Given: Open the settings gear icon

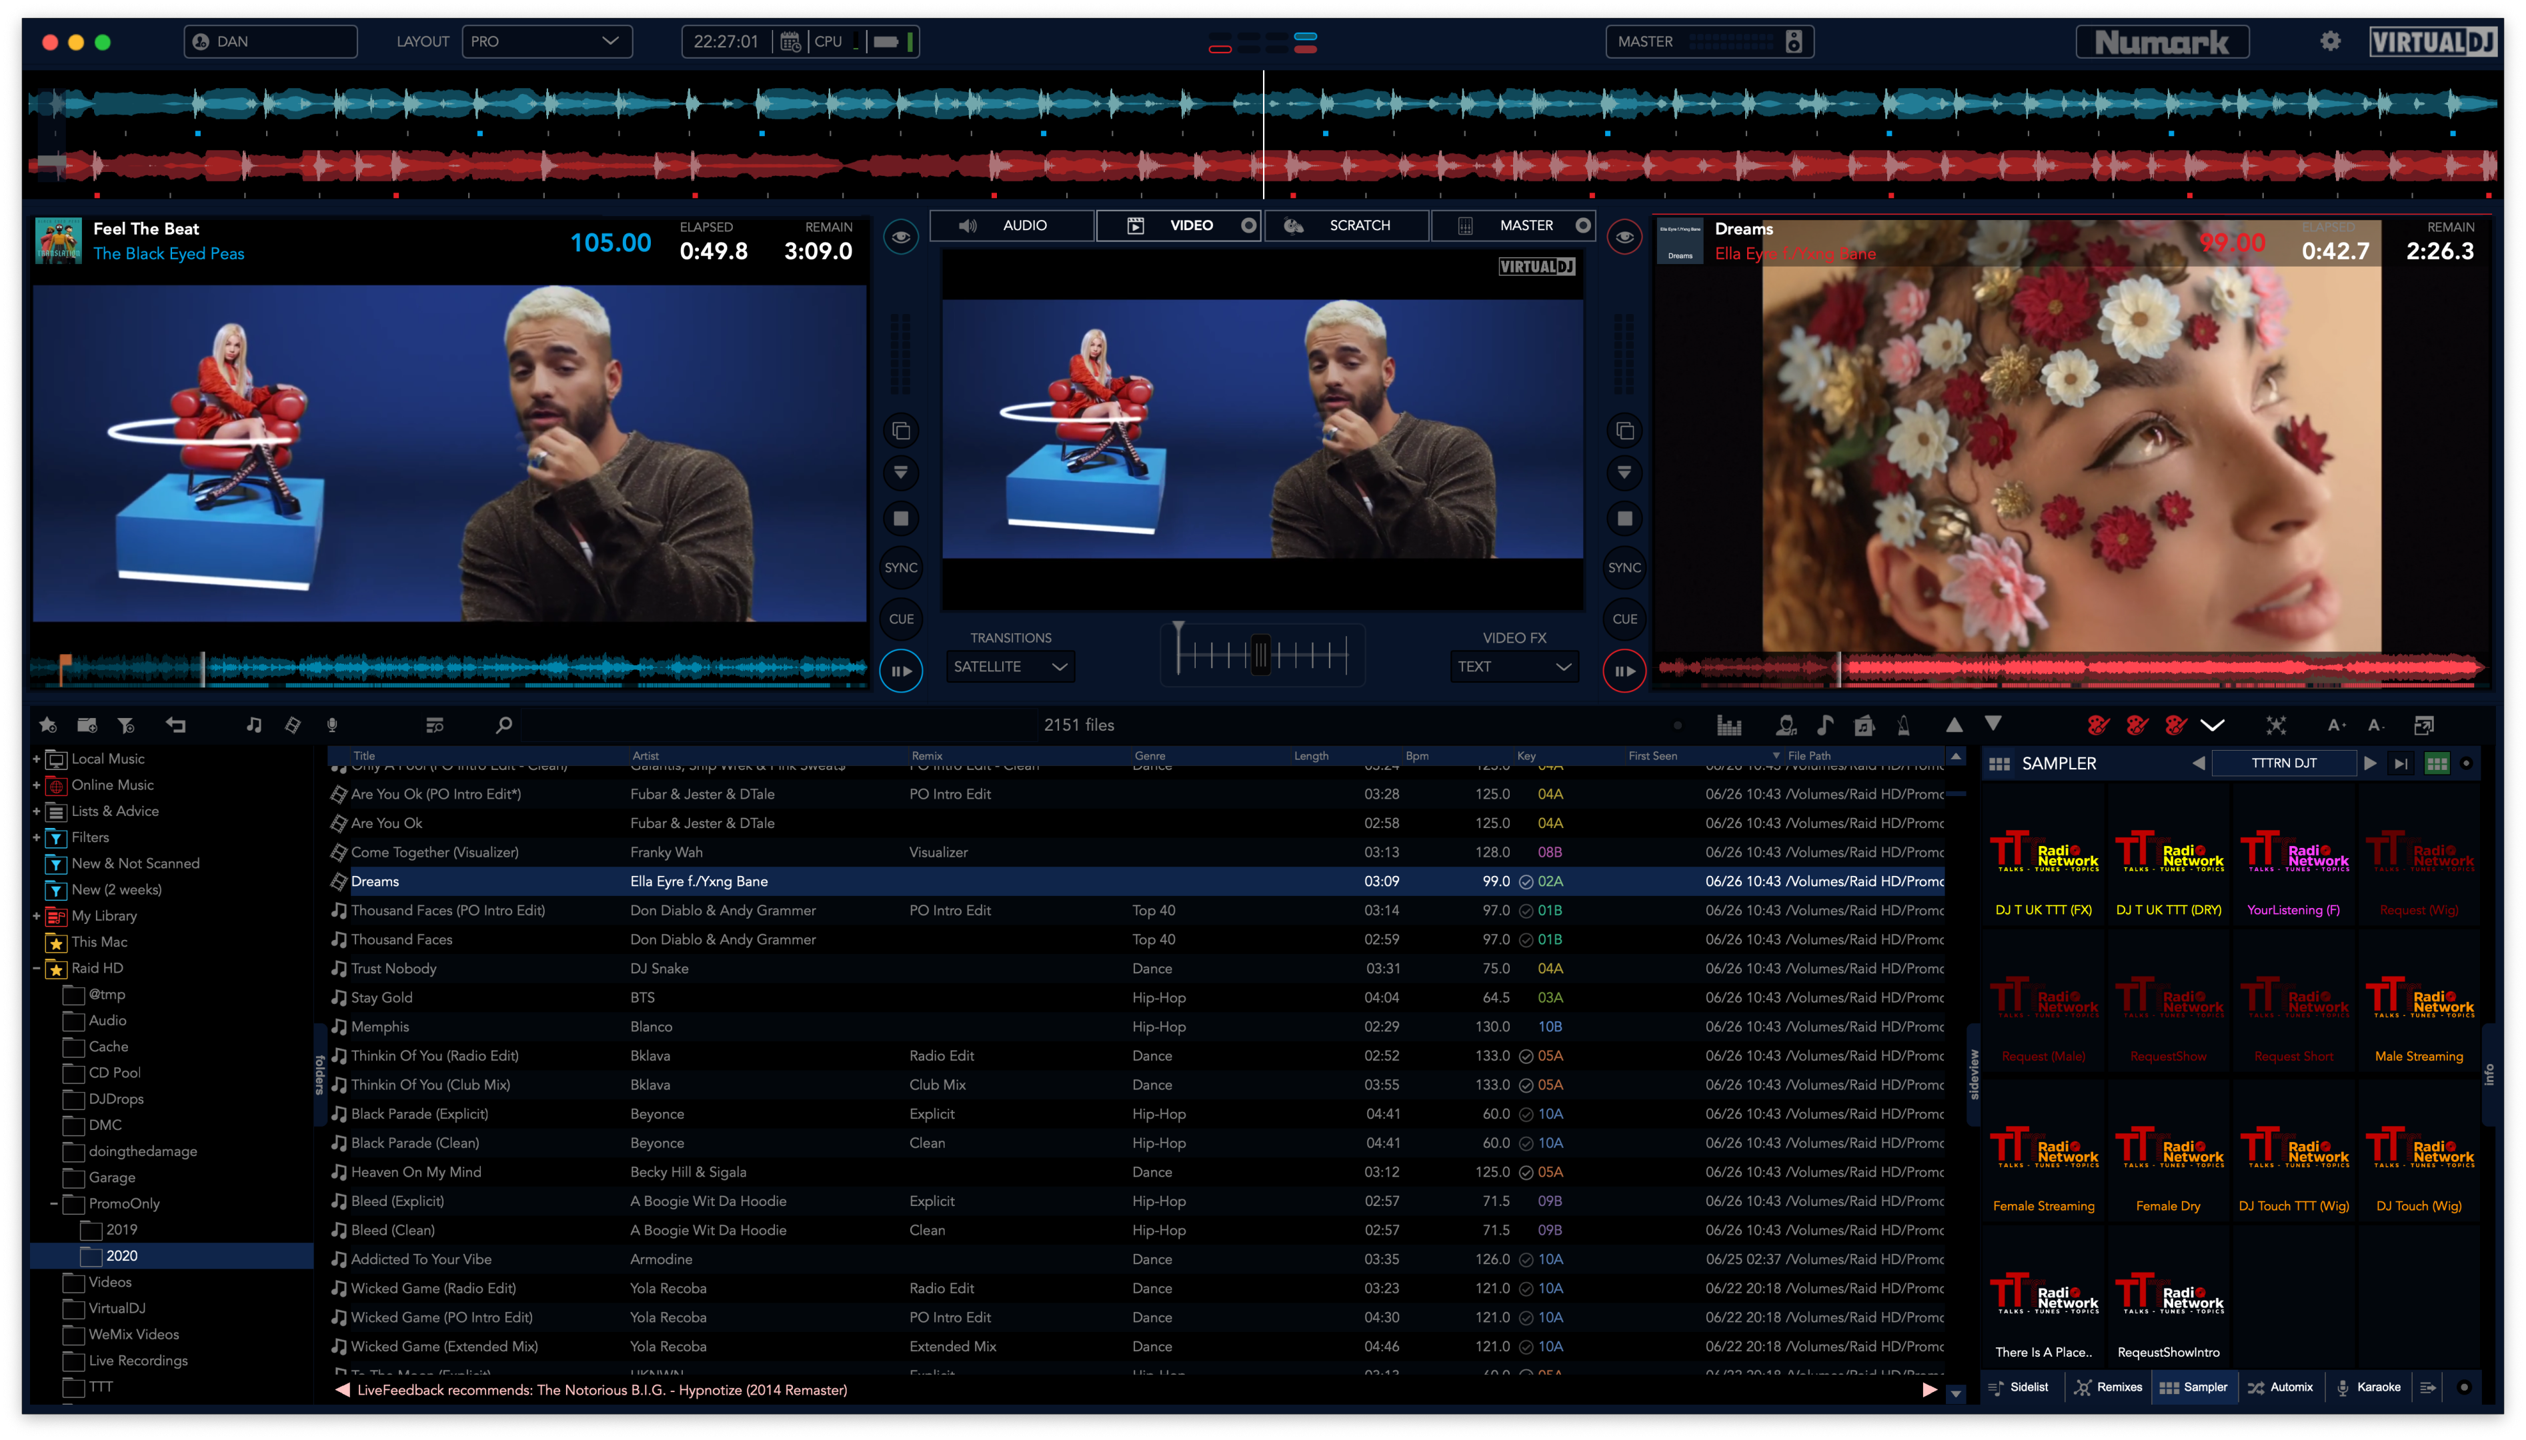Looking at the screenshot, I should tap(2330, 41).
